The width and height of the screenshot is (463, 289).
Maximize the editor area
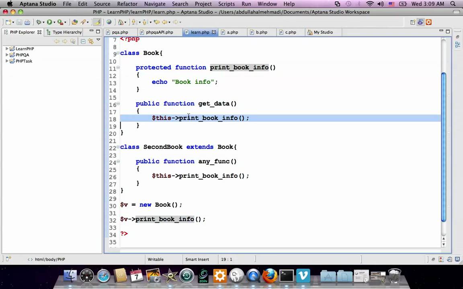[x=448, y=31]
